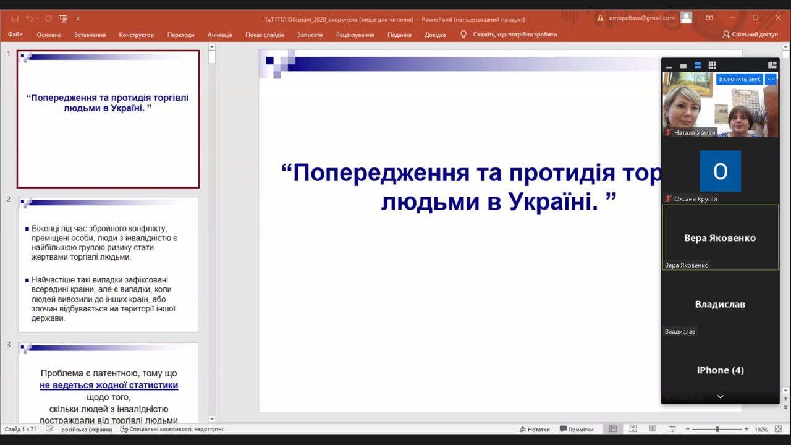Viewport: 791px width, 445px height.
Task: Switch to Slide Sorter view icon
Action: point(633,429)
